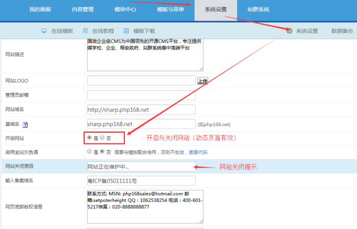357x229 pixels.
Task: Click the 网站域名 input field
Action: pos(141,110)
